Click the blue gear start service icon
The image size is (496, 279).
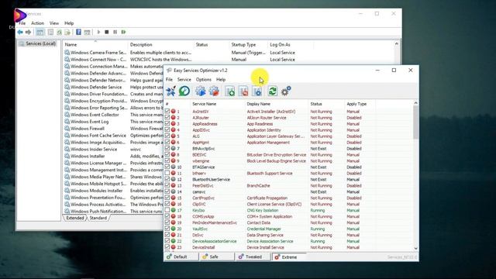pyautogui.click(x=200, y=91)
